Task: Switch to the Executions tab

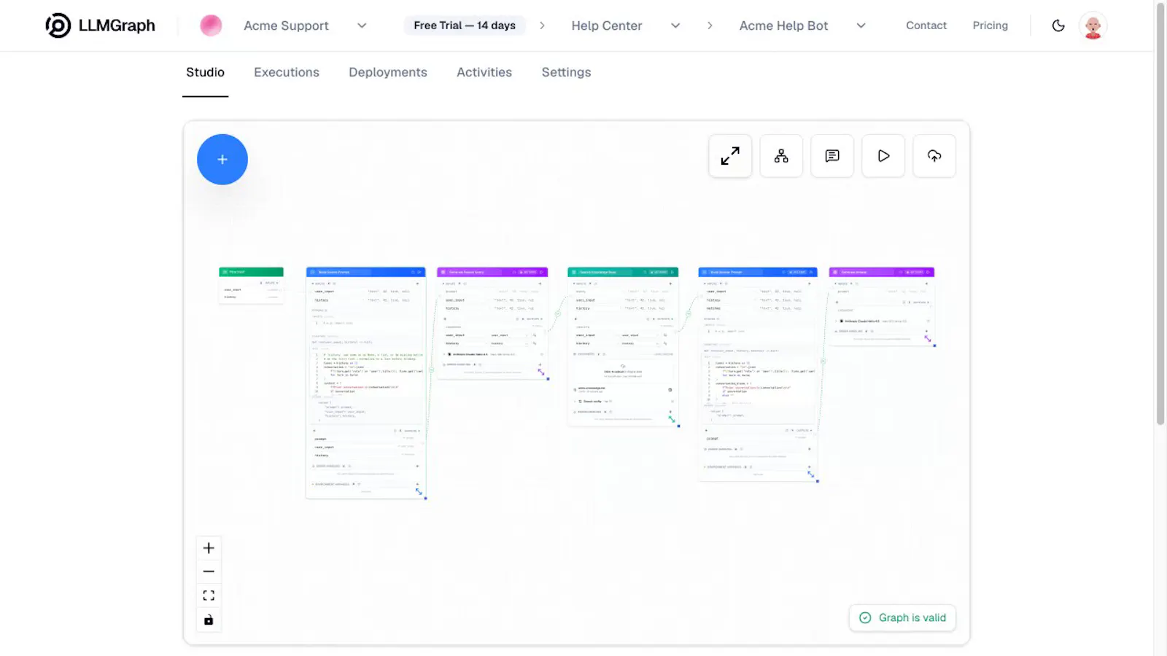Action: pos(287,72)
